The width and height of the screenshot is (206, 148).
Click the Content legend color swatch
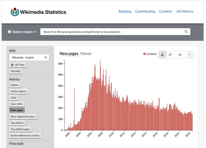click(x=145, y=54)
